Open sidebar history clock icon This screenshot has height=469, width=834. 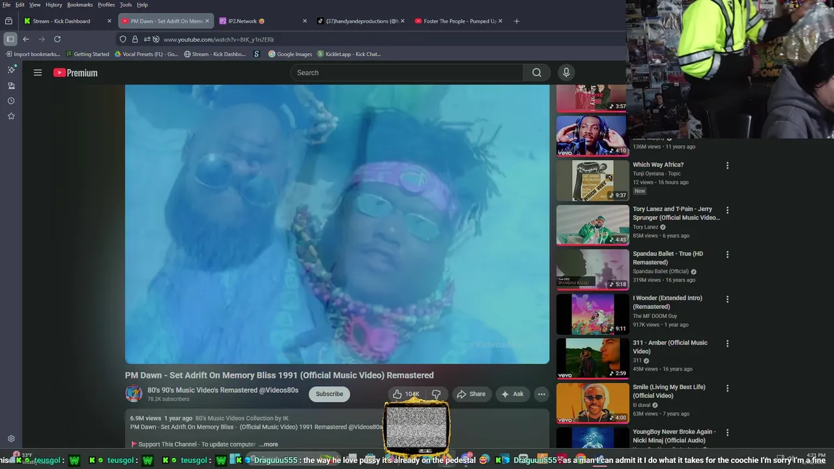pyautogui.click(x=11, y=101)
